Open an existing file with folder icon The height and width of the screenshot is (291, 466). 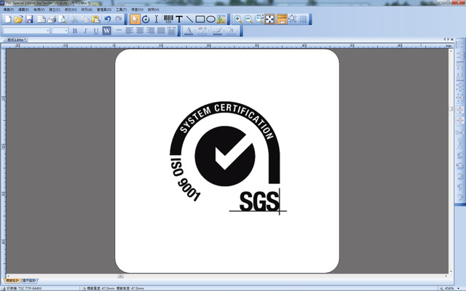point(18,20)
